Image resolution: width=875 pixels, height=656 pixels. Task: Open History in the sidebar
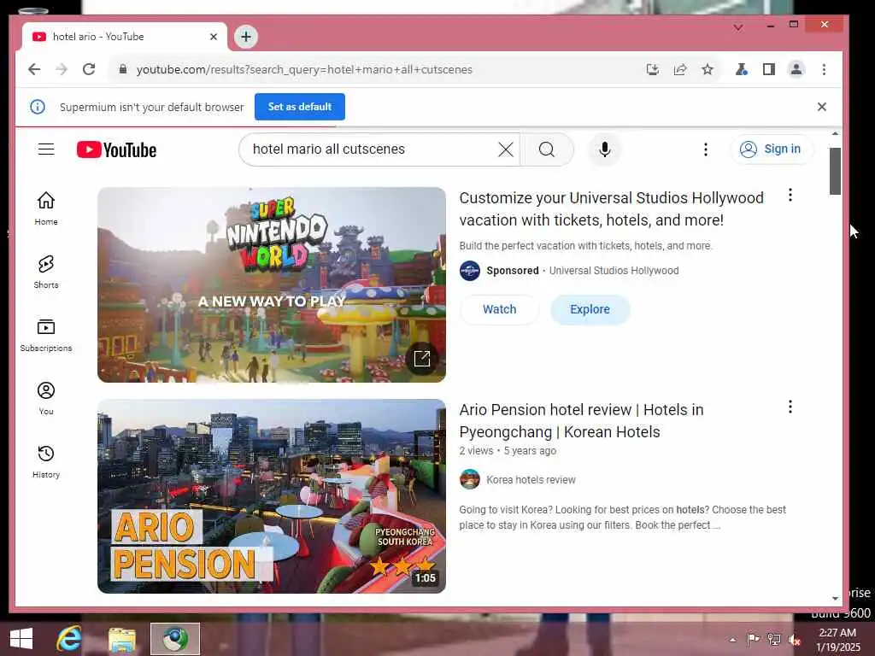46,462
